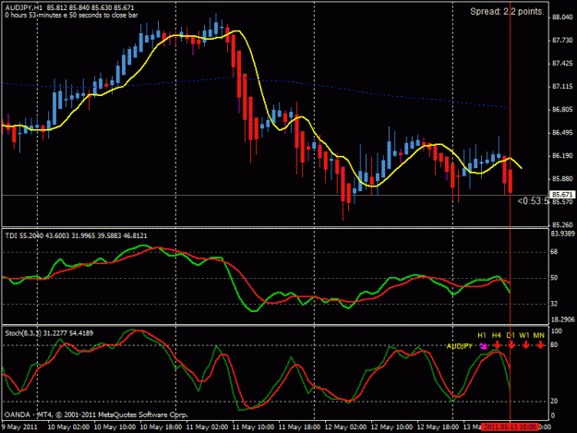Click the AUDJPY,H1 chart title line
This screenshot has height=433, width=577.
(69, 7)
